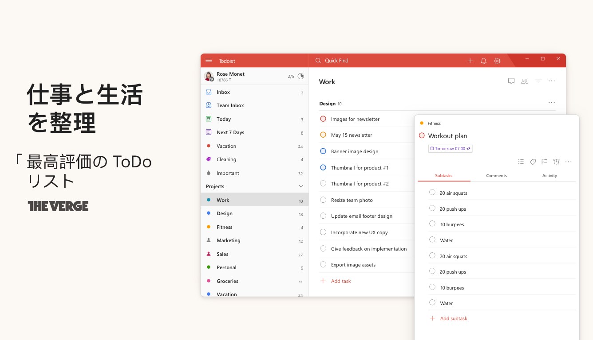This screenshot has height=340, width=593.
Task: Click label tag icon in task panel
Action: 533,162
